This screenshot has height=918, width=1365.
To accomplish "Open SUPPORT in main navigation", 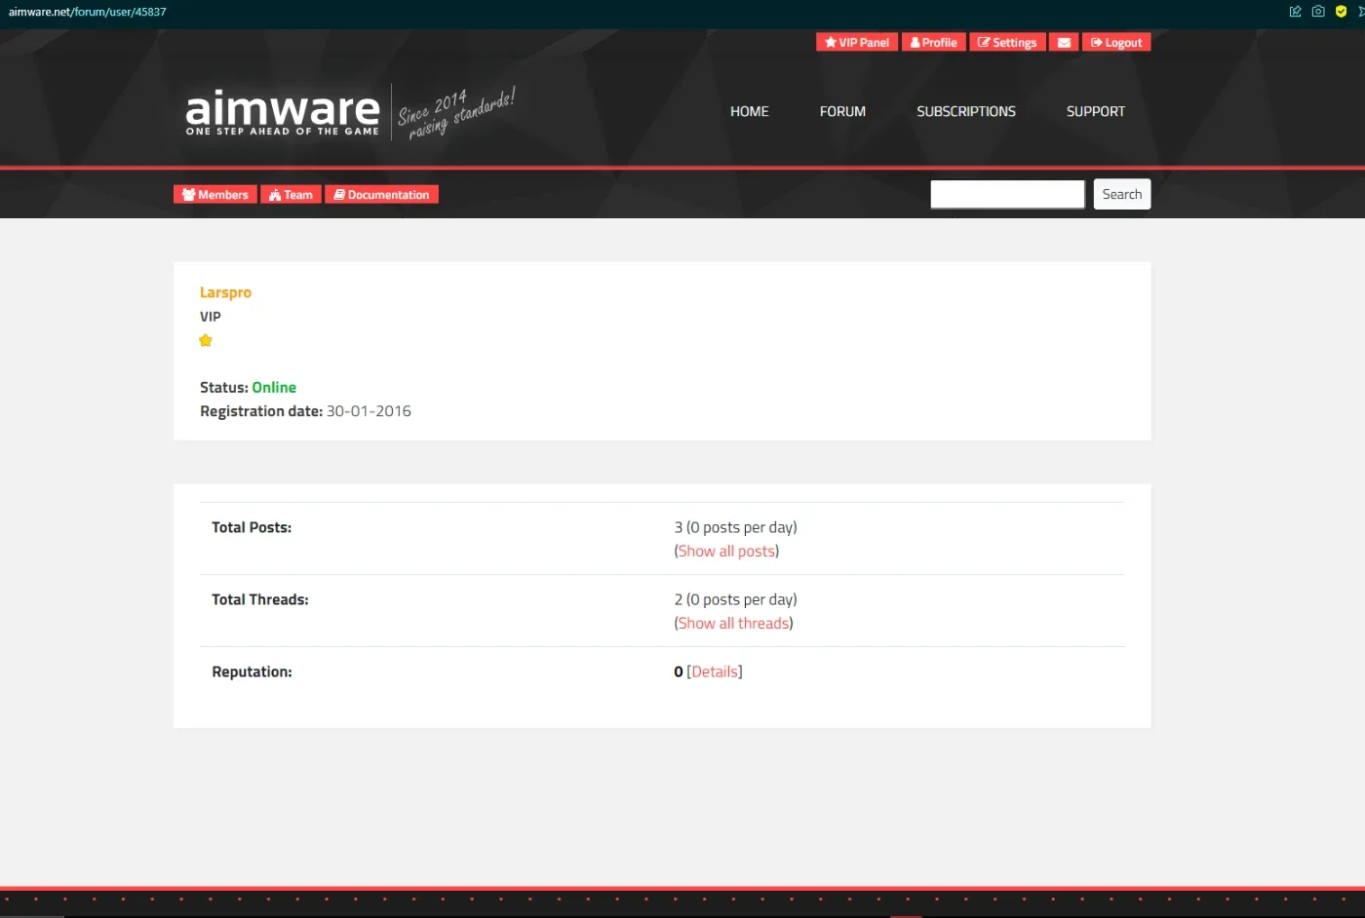I will pos(1096,112).
